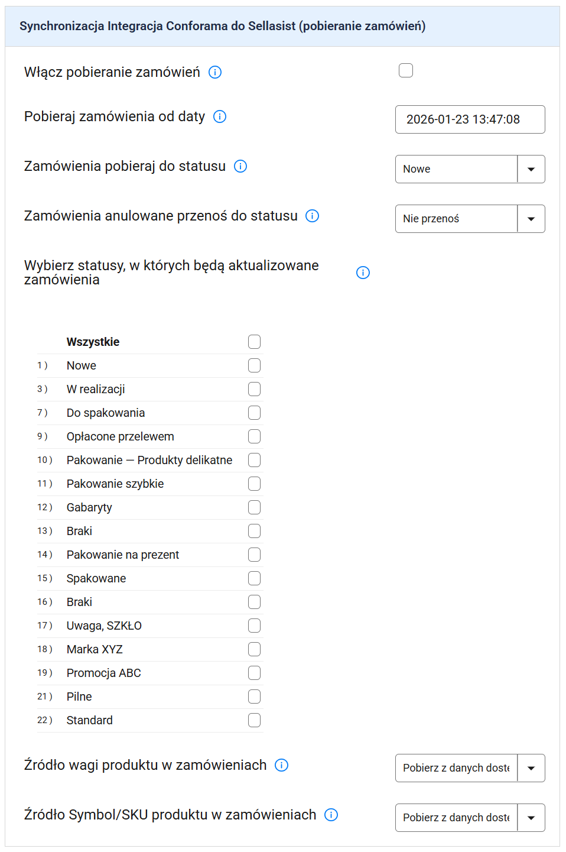Expand the Nie przenoś dropdown

pyautogui.click(x=470, y=219)
